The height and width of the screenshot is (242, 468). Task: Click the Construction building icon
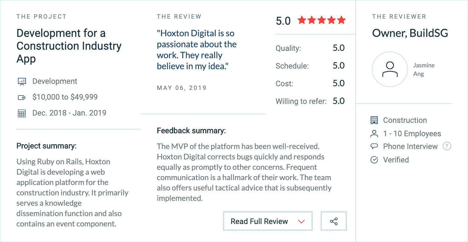coord(374,120)
